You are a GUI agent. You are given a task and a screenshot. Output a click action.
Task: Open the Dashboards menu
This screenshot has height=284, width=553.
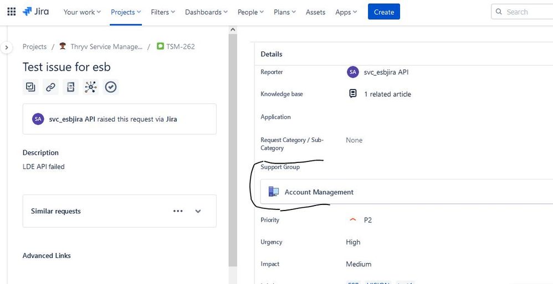tap(206, 12)
